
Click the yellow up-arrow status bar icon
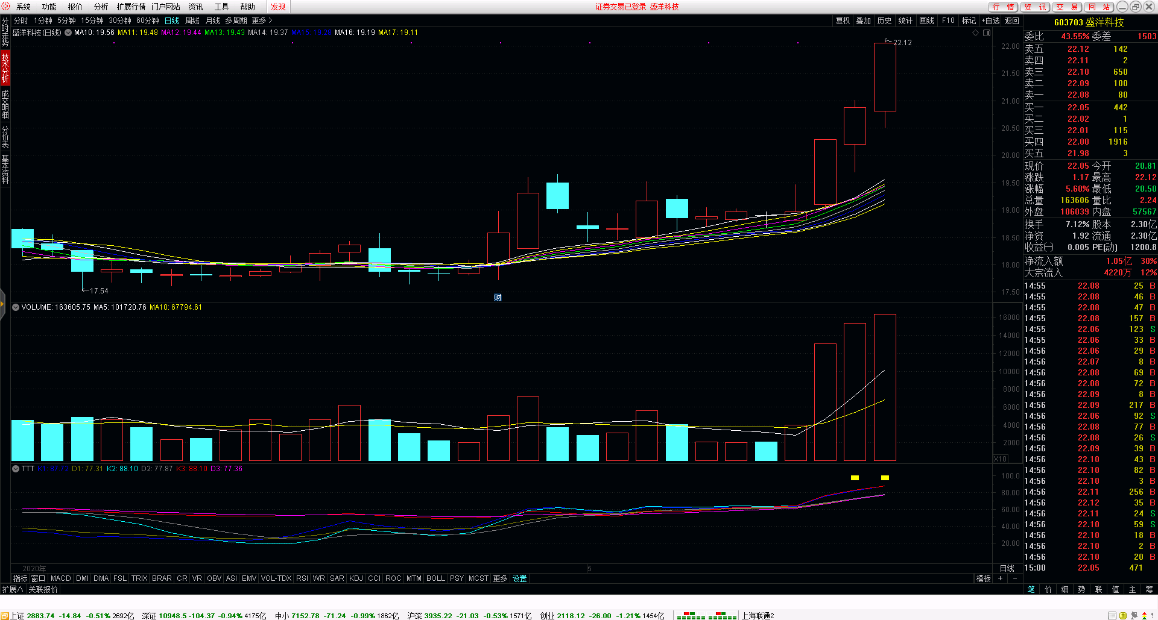coord(1123,616)
